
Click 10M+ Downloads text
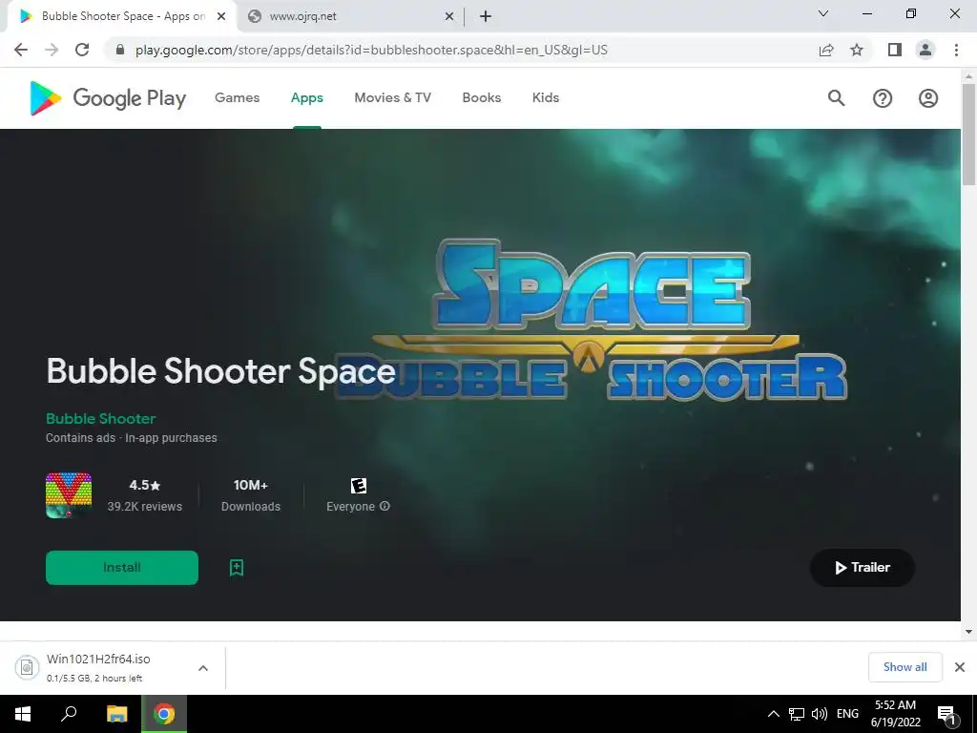point(251,495)
